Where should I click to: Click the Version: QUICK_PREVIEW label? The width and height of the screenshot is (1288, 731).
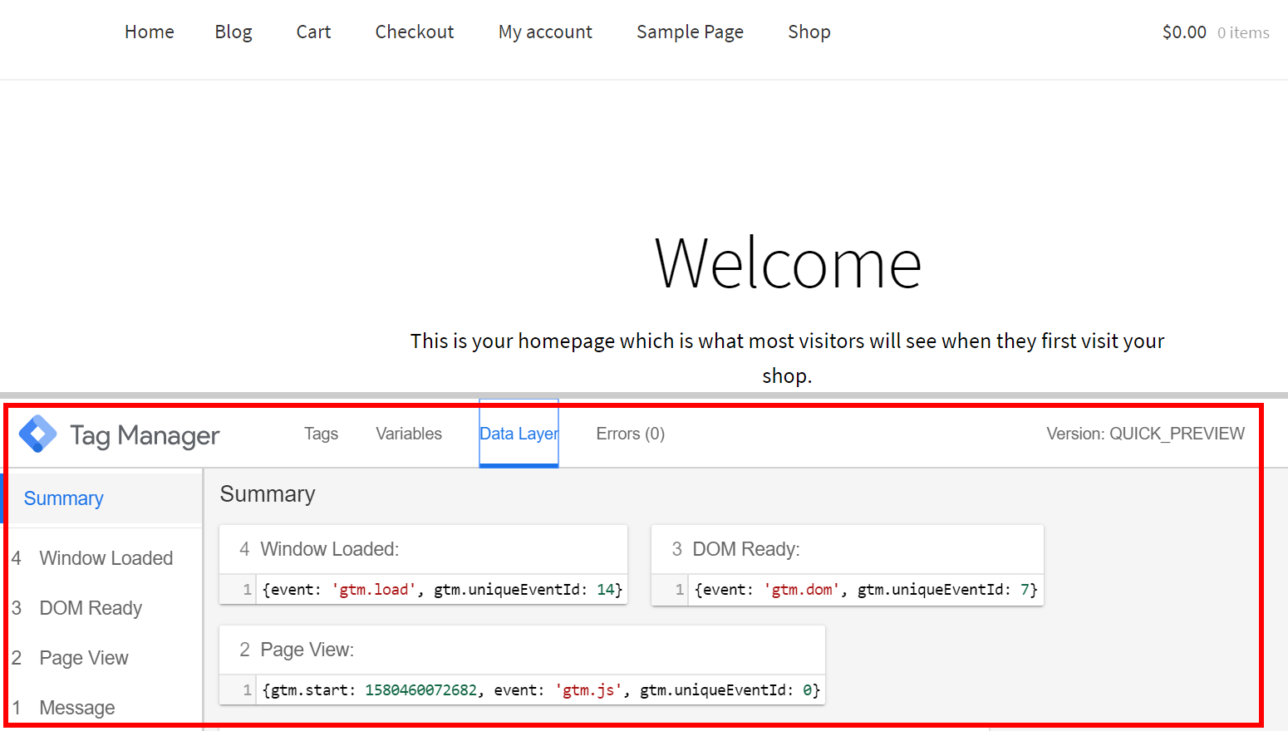[x=1145, y=434]
